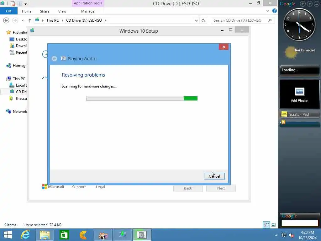
Task: Click Add Photos in sidebar gadget
Action: 299,94
